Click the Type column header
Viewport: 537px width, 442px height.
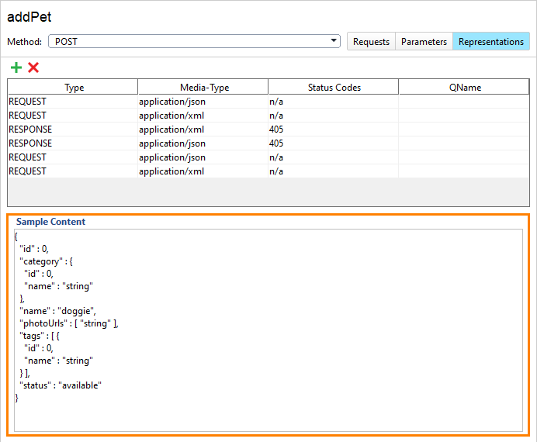tap(74, 87)
